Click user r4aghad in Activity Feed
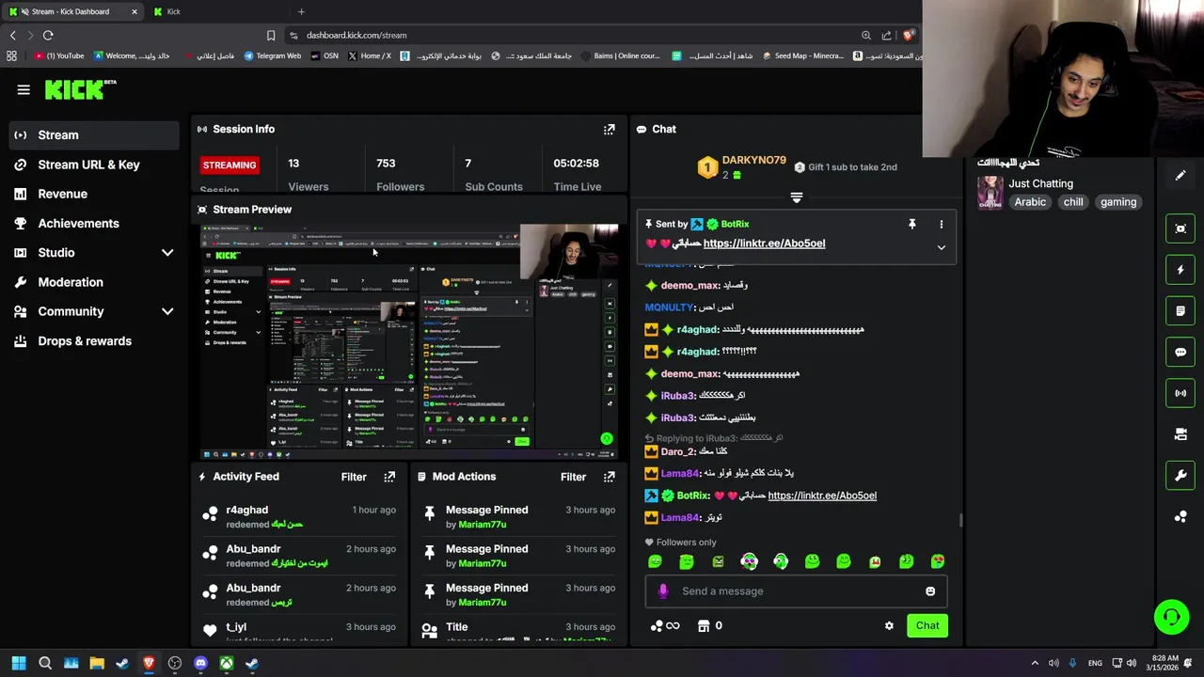 pyautogui.click(x=246, y=511)
